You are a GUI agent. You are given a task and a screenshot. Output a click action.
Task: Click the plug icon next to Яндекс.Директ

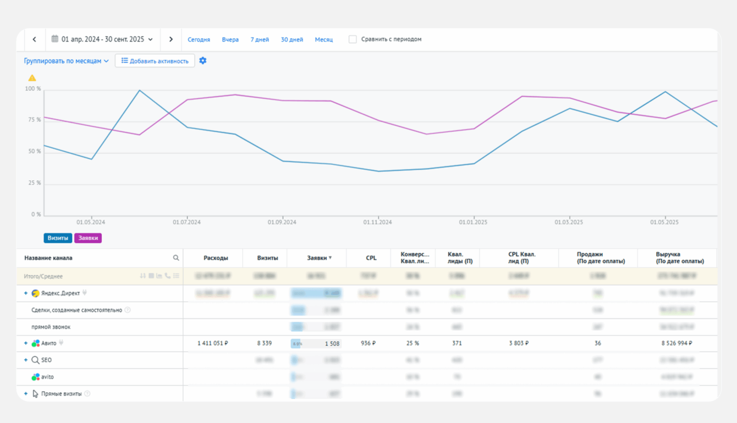(x=85, y=293)
